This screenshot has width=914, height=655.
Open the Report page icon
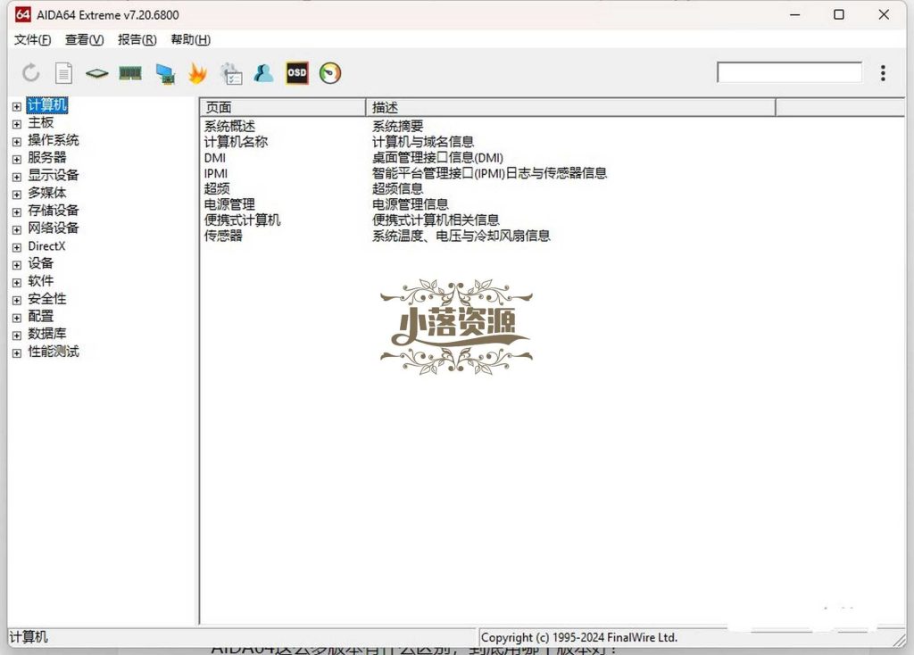63,73
